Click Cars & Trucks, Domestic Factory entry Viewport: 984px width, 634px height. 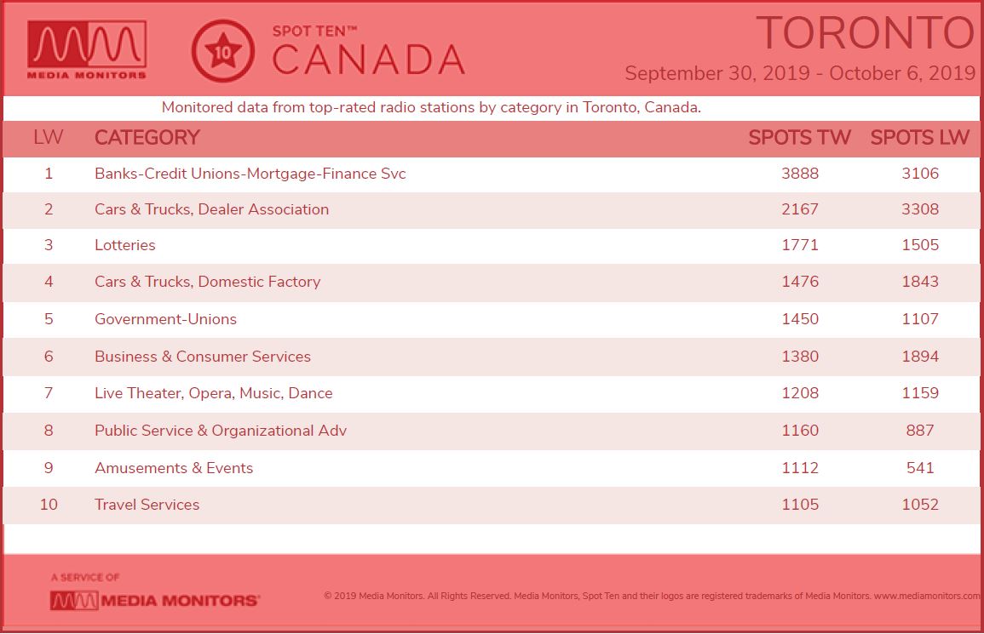pos(207,282)
